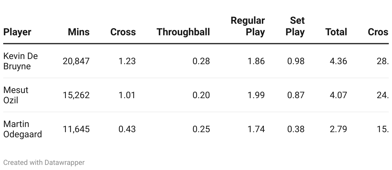Click the Kevin De Bruyne name cell

point(21,61)
